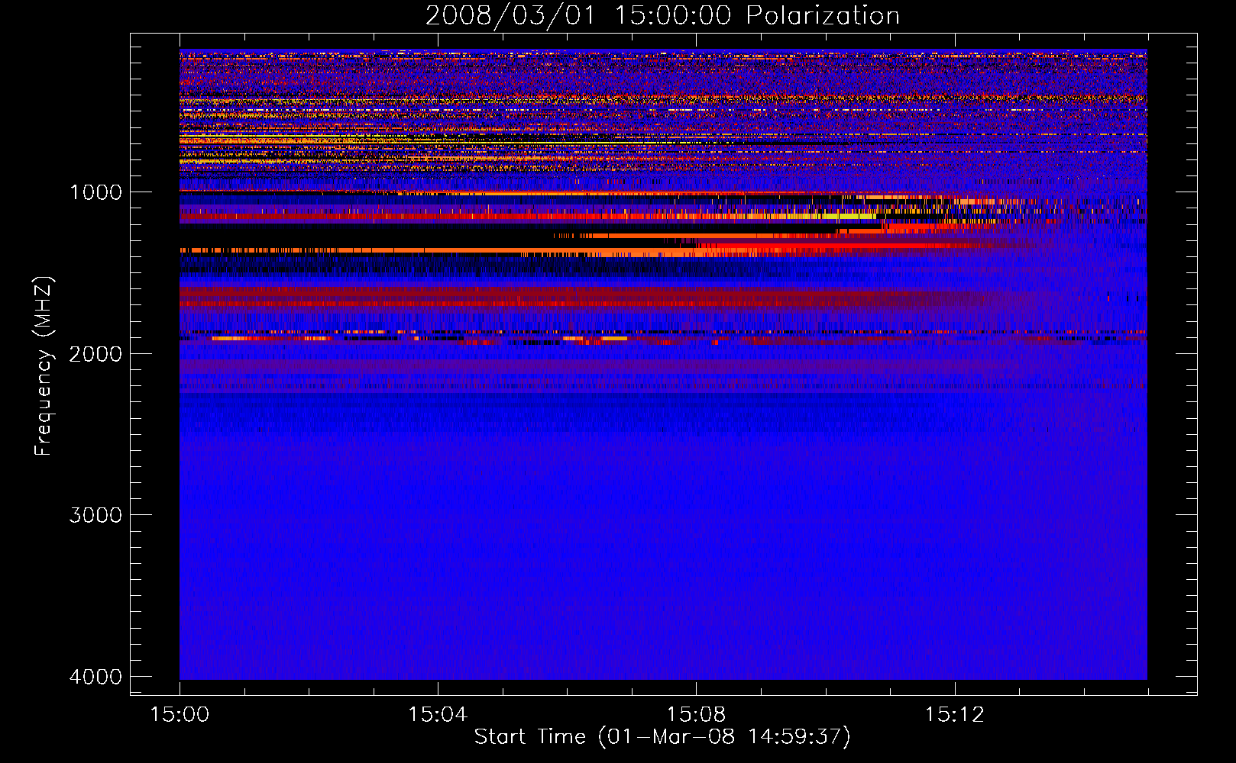Click the 1000 frequency tick label
The width and height of the screenshot is (1236, 763).
(x=96, y=192)
